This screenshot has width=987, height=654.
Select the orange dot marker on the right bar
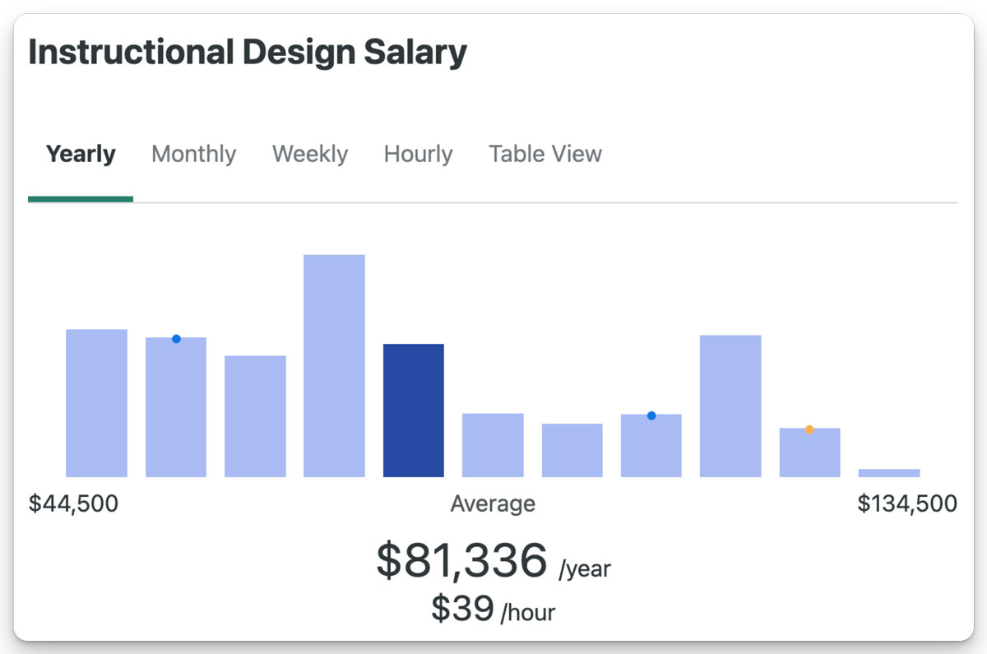(809, 429)
